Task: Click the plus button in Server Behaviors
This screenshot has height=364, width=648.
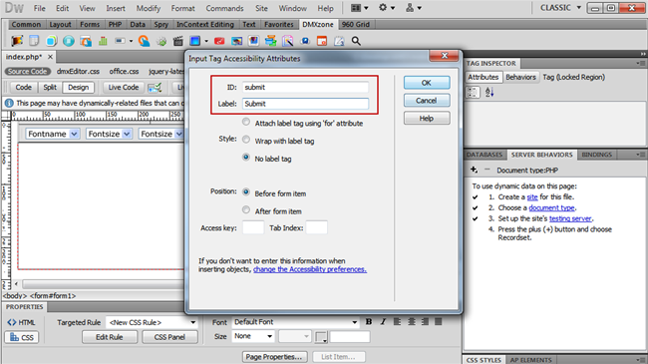Action: tap(474, 170)
